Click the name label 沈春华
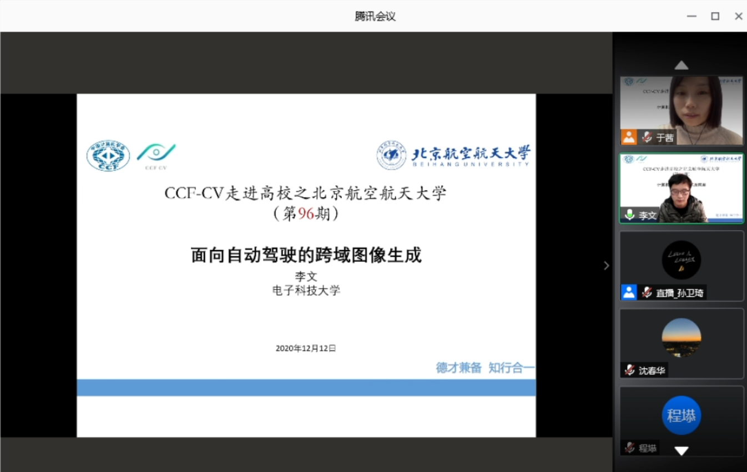 pyautogui.click(x=652, y=371)
